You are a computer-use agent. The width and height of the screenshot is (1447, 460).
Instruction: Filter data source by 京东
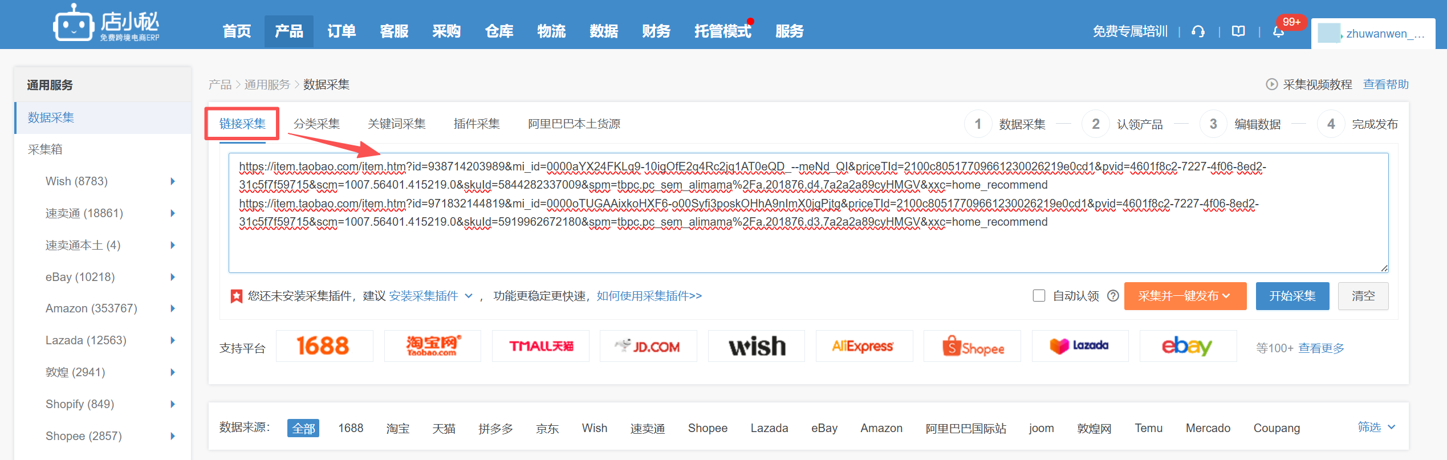pos(547,428)
